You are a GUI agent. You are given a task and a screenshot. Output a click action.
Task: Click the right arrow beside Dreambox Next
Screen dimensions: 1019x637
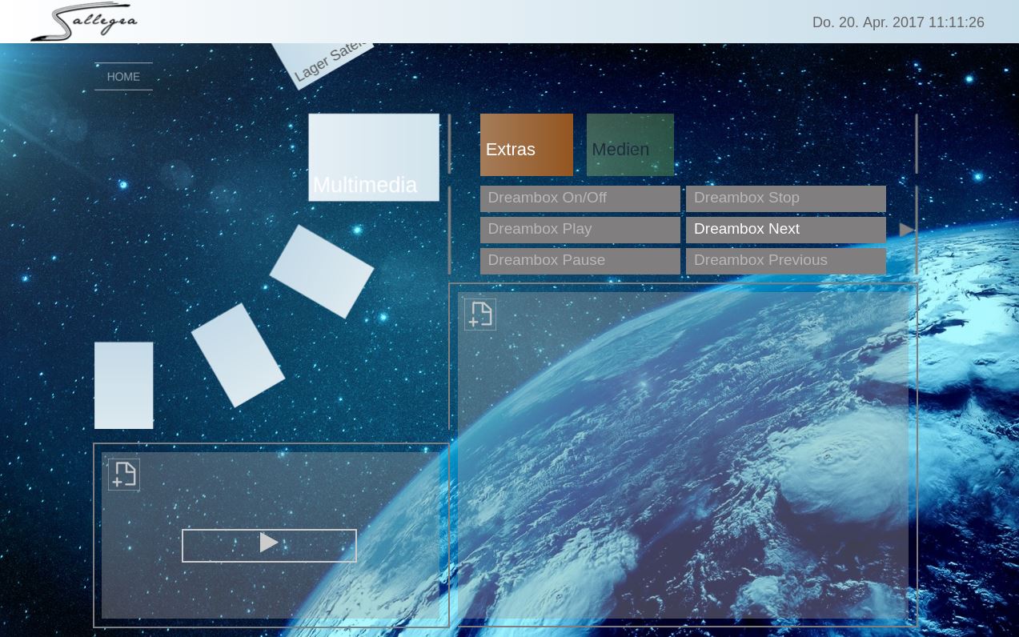tap(907, 230)
